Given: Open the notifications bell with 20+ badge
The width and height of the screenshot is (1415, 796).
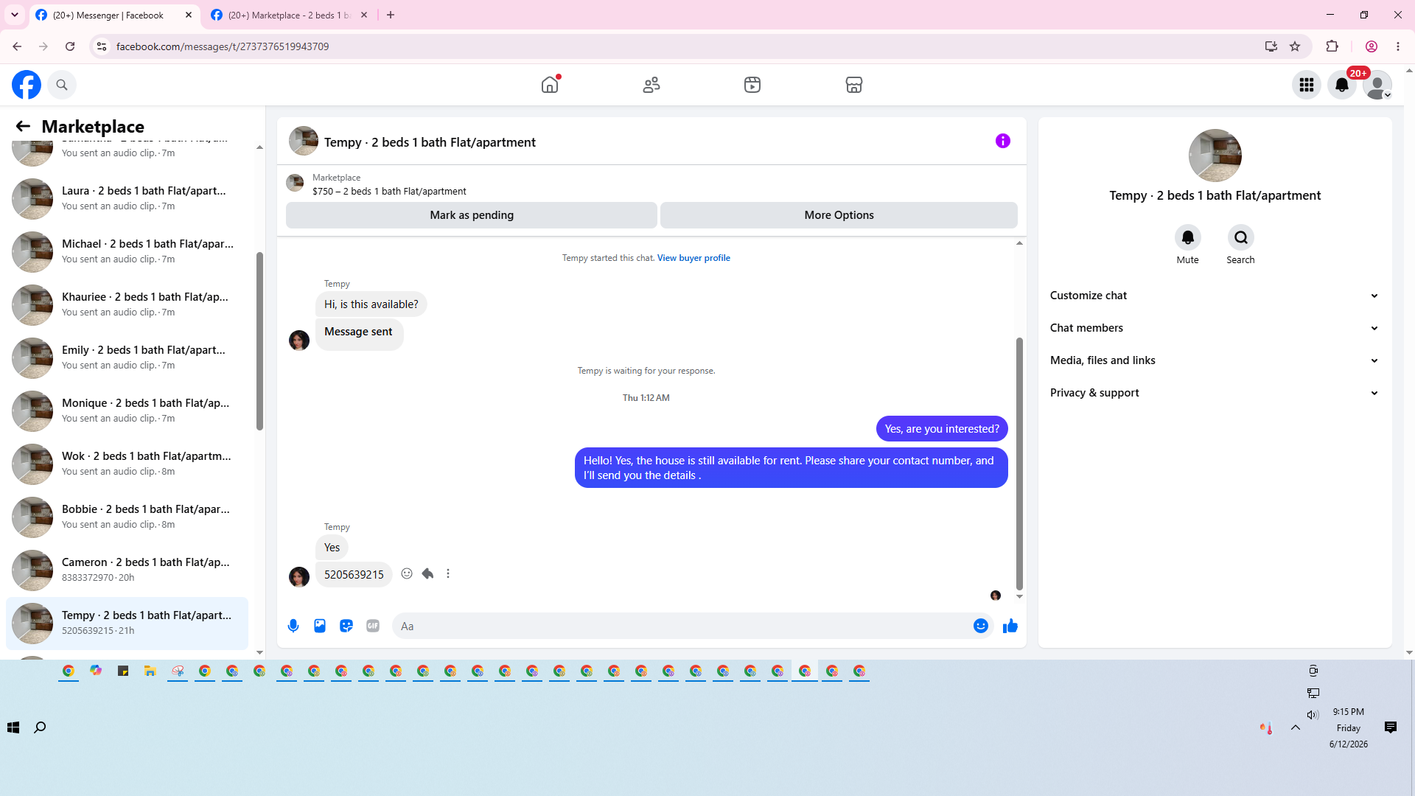Looking at the screenshot, I should pyautogui.click(x=1342, y=85).
